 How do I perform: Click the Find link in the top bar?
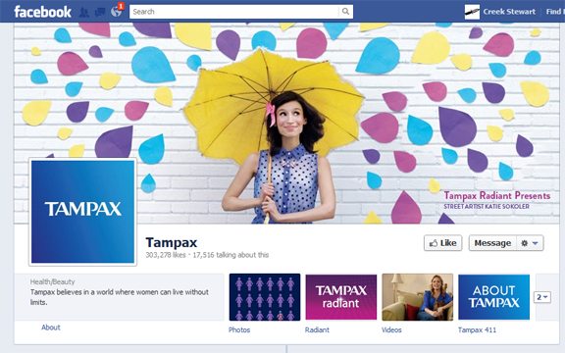coord(554,12)
